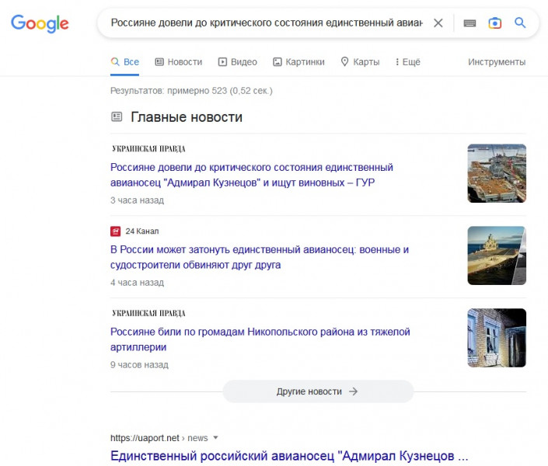Click the 4 часа назад timestamp
The image size is (548, 466).
[137, 283]
